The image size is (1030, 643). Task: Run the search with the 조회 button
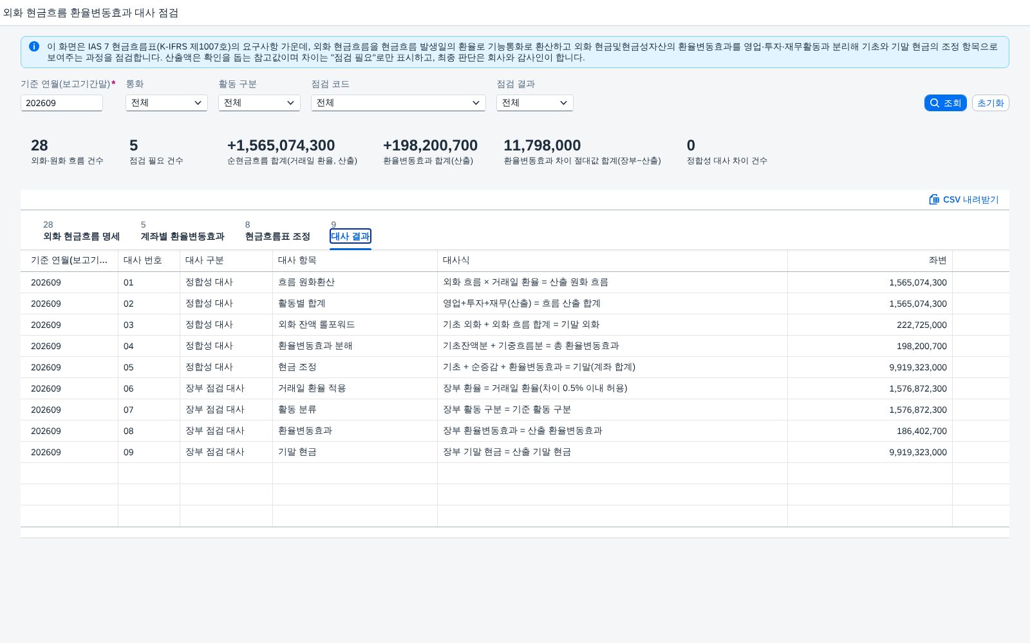pos(946,103)
